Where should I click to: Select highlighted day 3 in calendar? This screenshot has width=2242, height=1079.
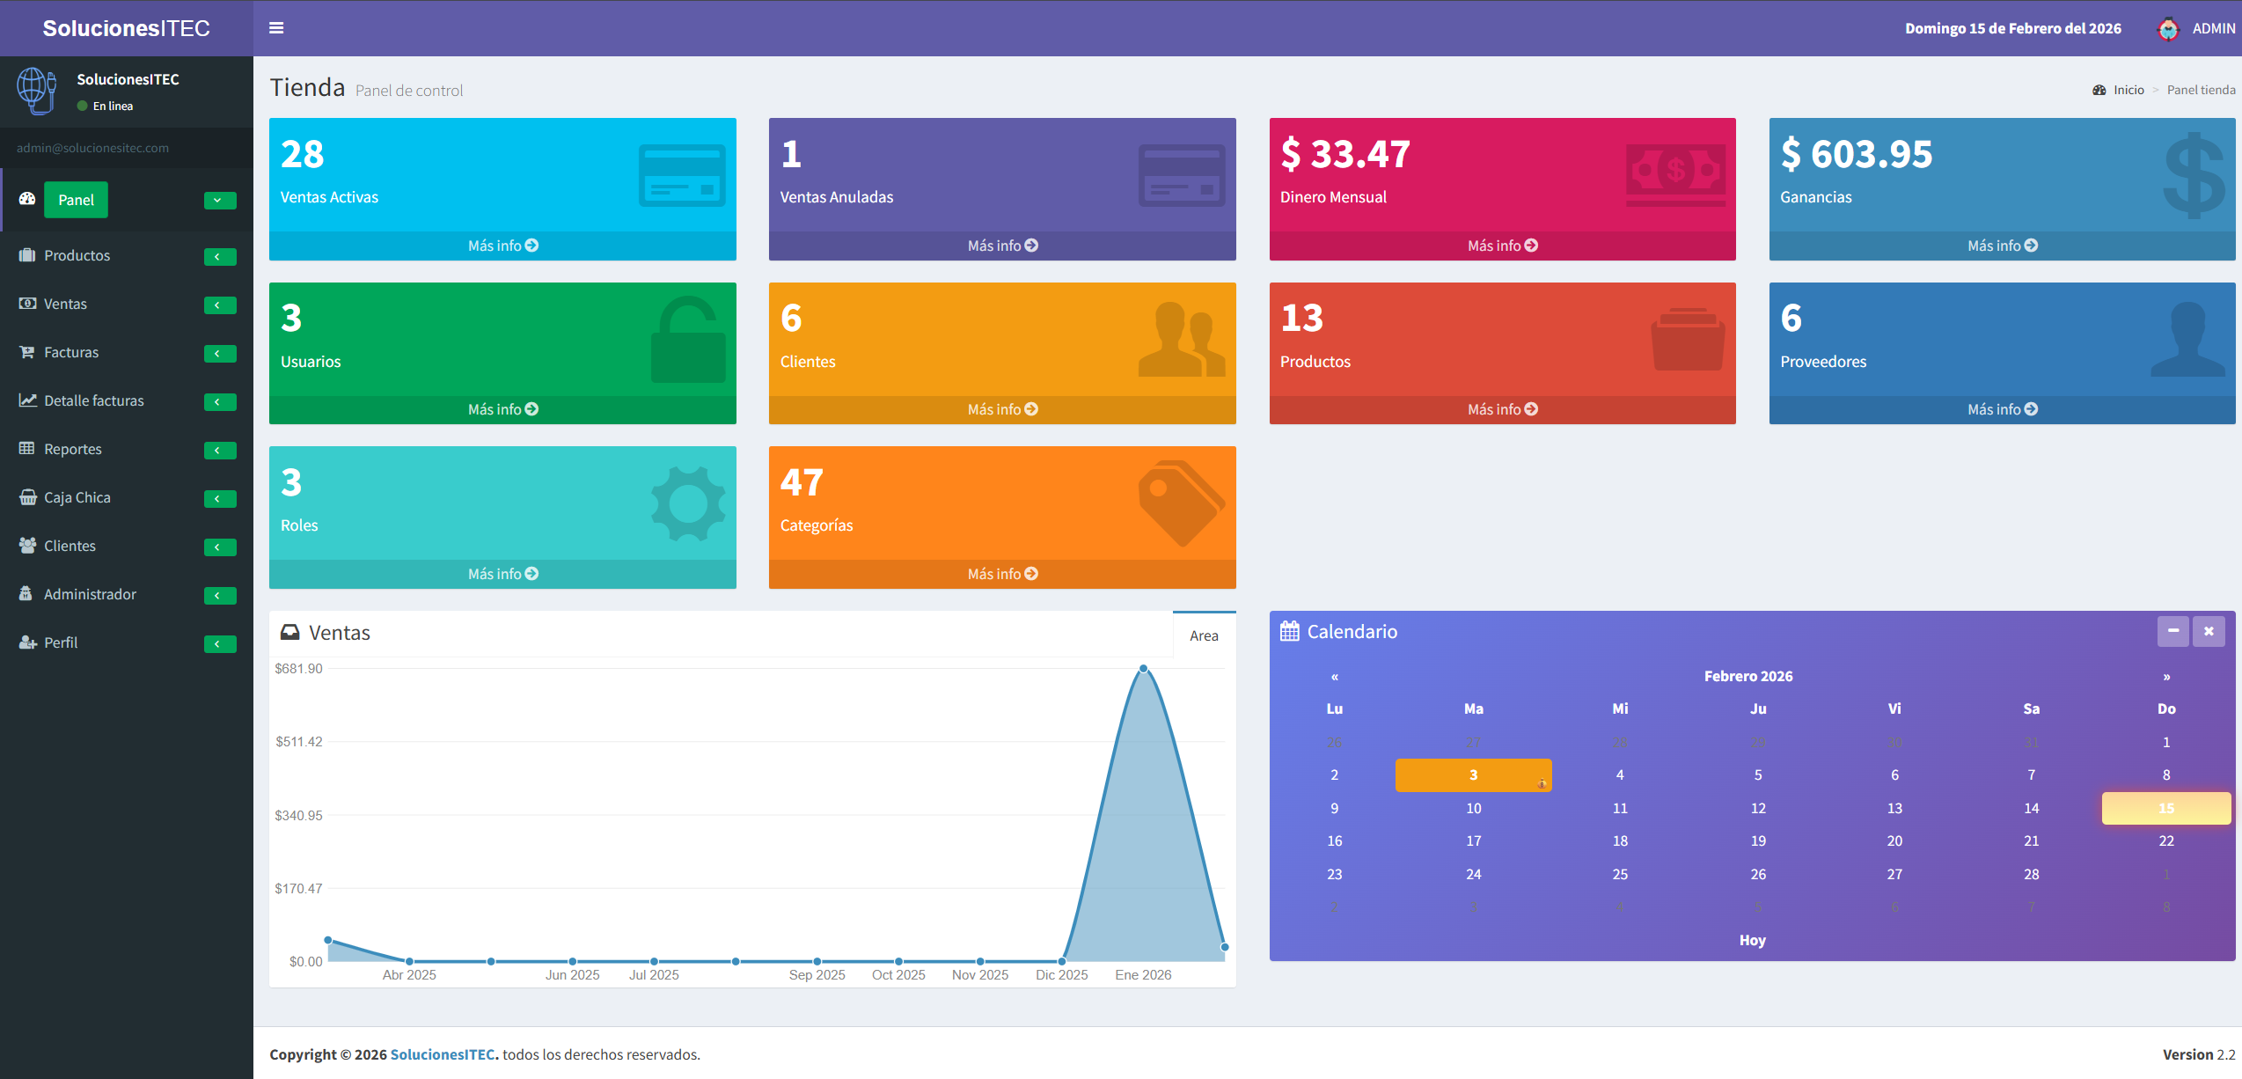click(x=1473, y=775)
